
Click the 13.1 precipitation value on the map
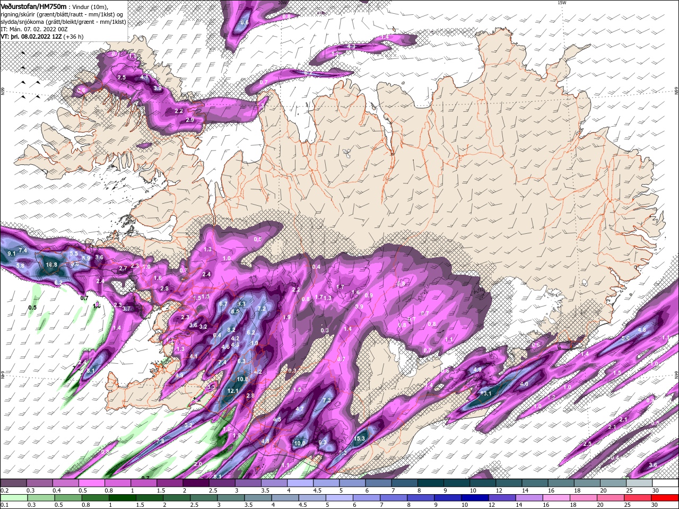486,393
